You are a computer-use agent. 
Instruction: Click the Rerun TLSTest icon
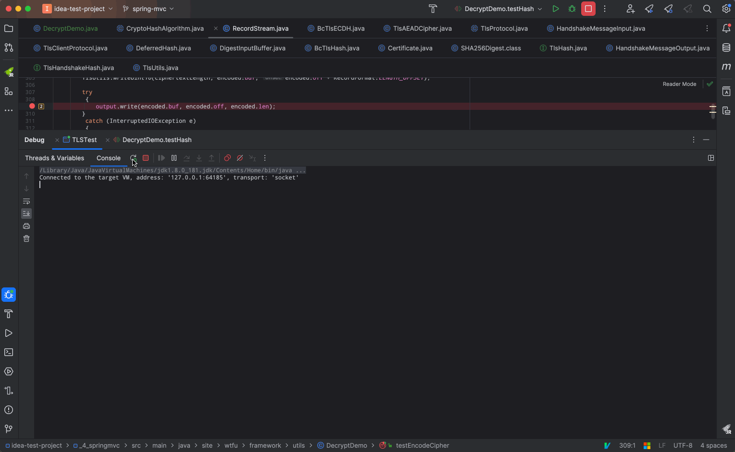coord(134,158)
